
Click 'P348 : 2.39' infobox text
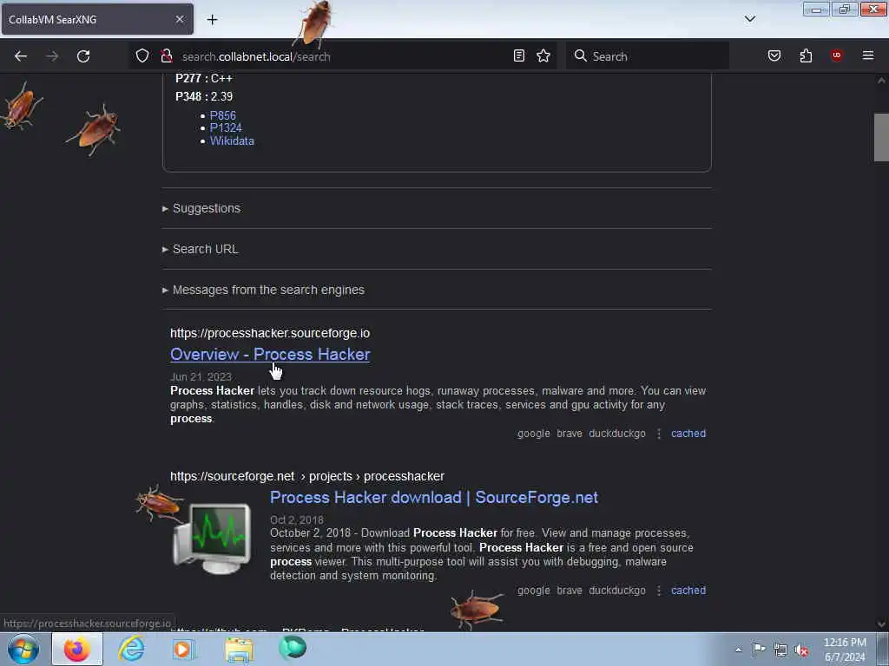pyautogui.click(x=203, y=96)
